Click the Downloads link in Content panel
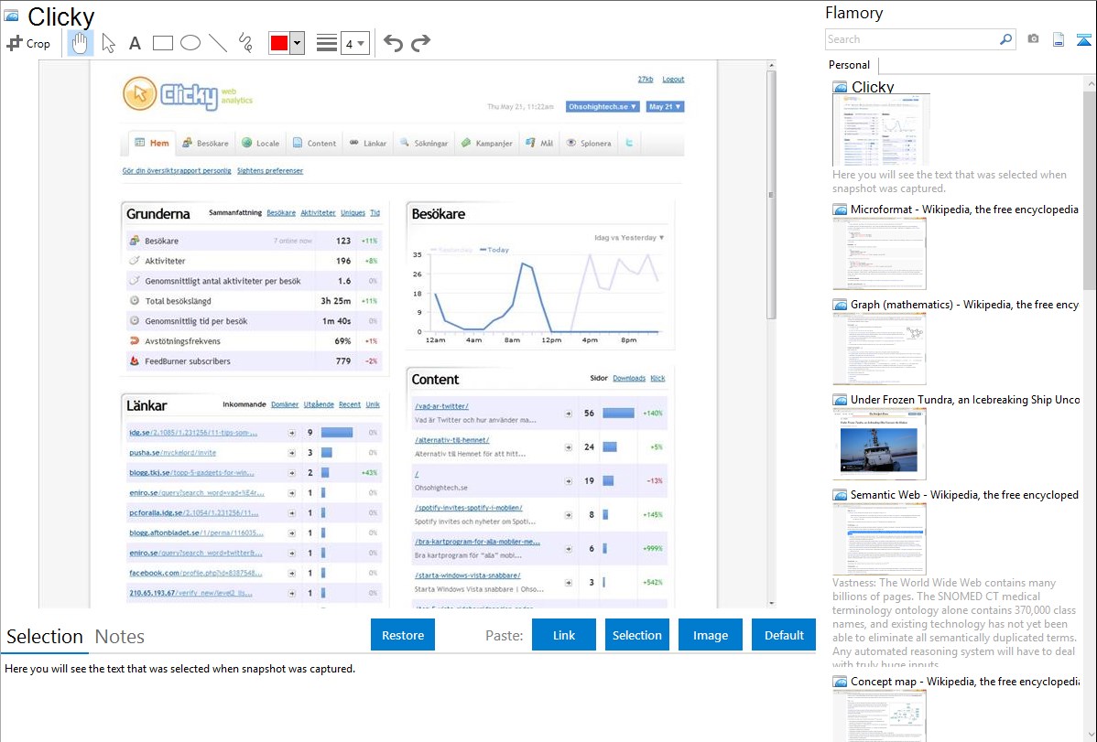 (x=629, y=379)
